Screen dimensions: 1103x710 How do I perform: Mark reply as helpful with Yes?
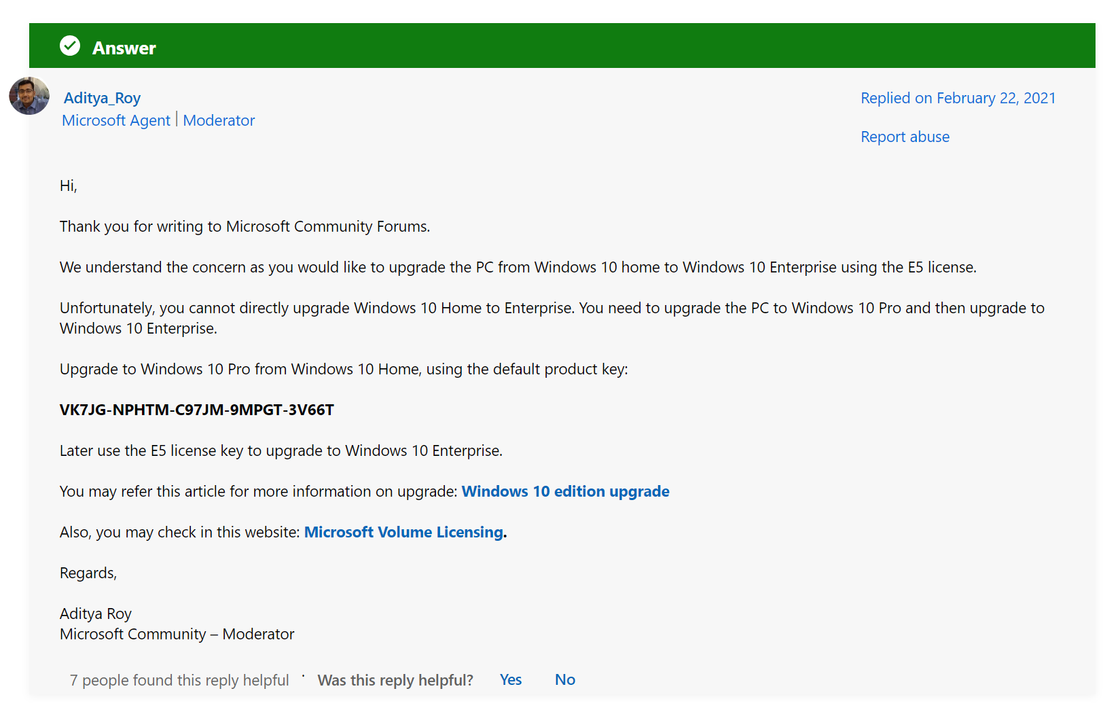pyautogui.click(x=511, y=679)
